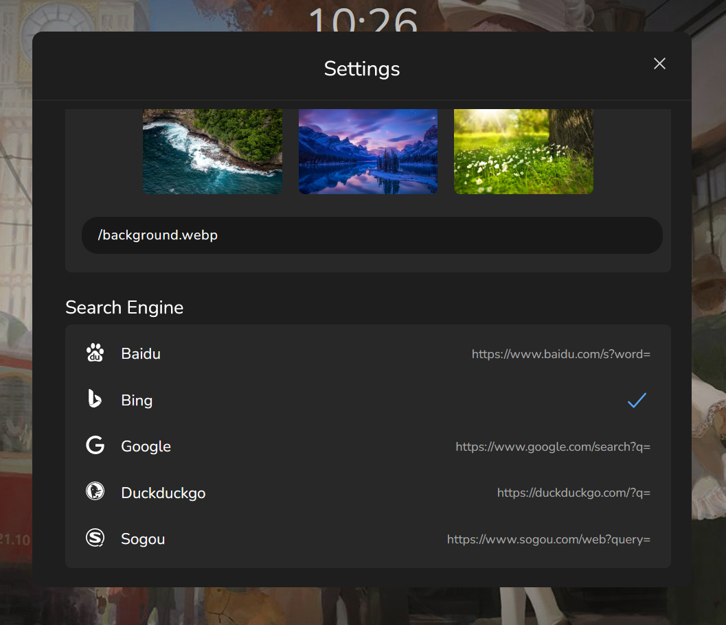Choose Google as search engine
Screen dimensions: 726x625
[x=368, y=447]
